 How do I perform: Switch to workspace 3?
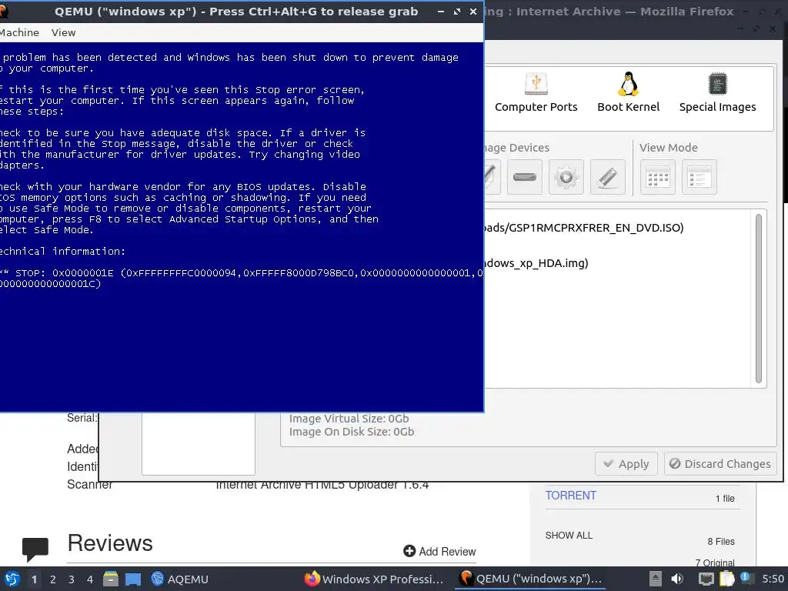(x=71, y=579)
